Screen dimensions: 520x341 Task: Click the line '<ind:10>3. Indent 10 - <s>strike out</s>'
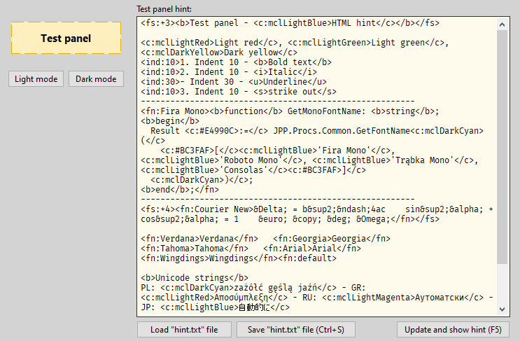(x=239, y=92)
